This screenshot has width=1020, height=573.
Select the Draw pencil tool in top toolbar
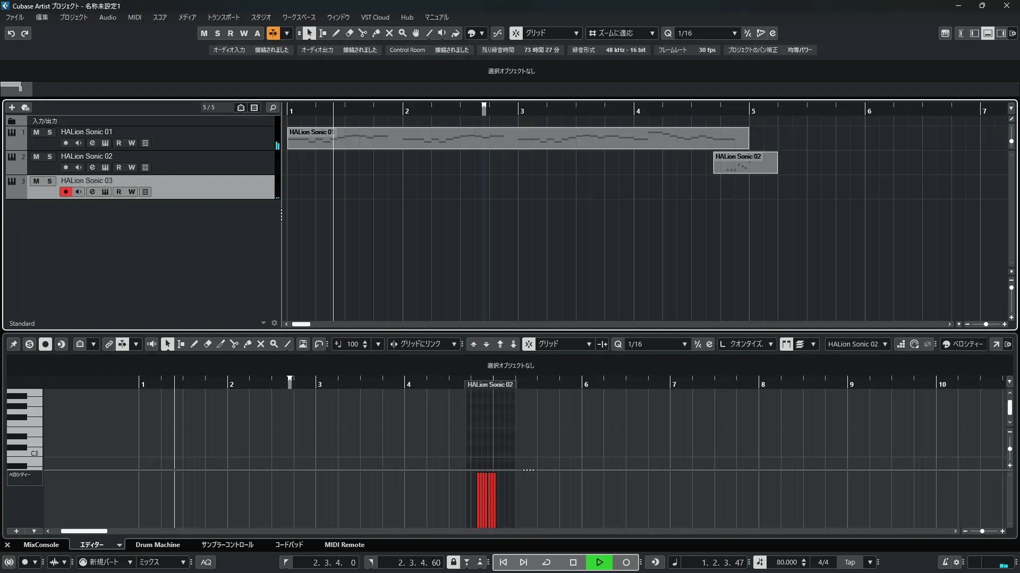[336, 33]
